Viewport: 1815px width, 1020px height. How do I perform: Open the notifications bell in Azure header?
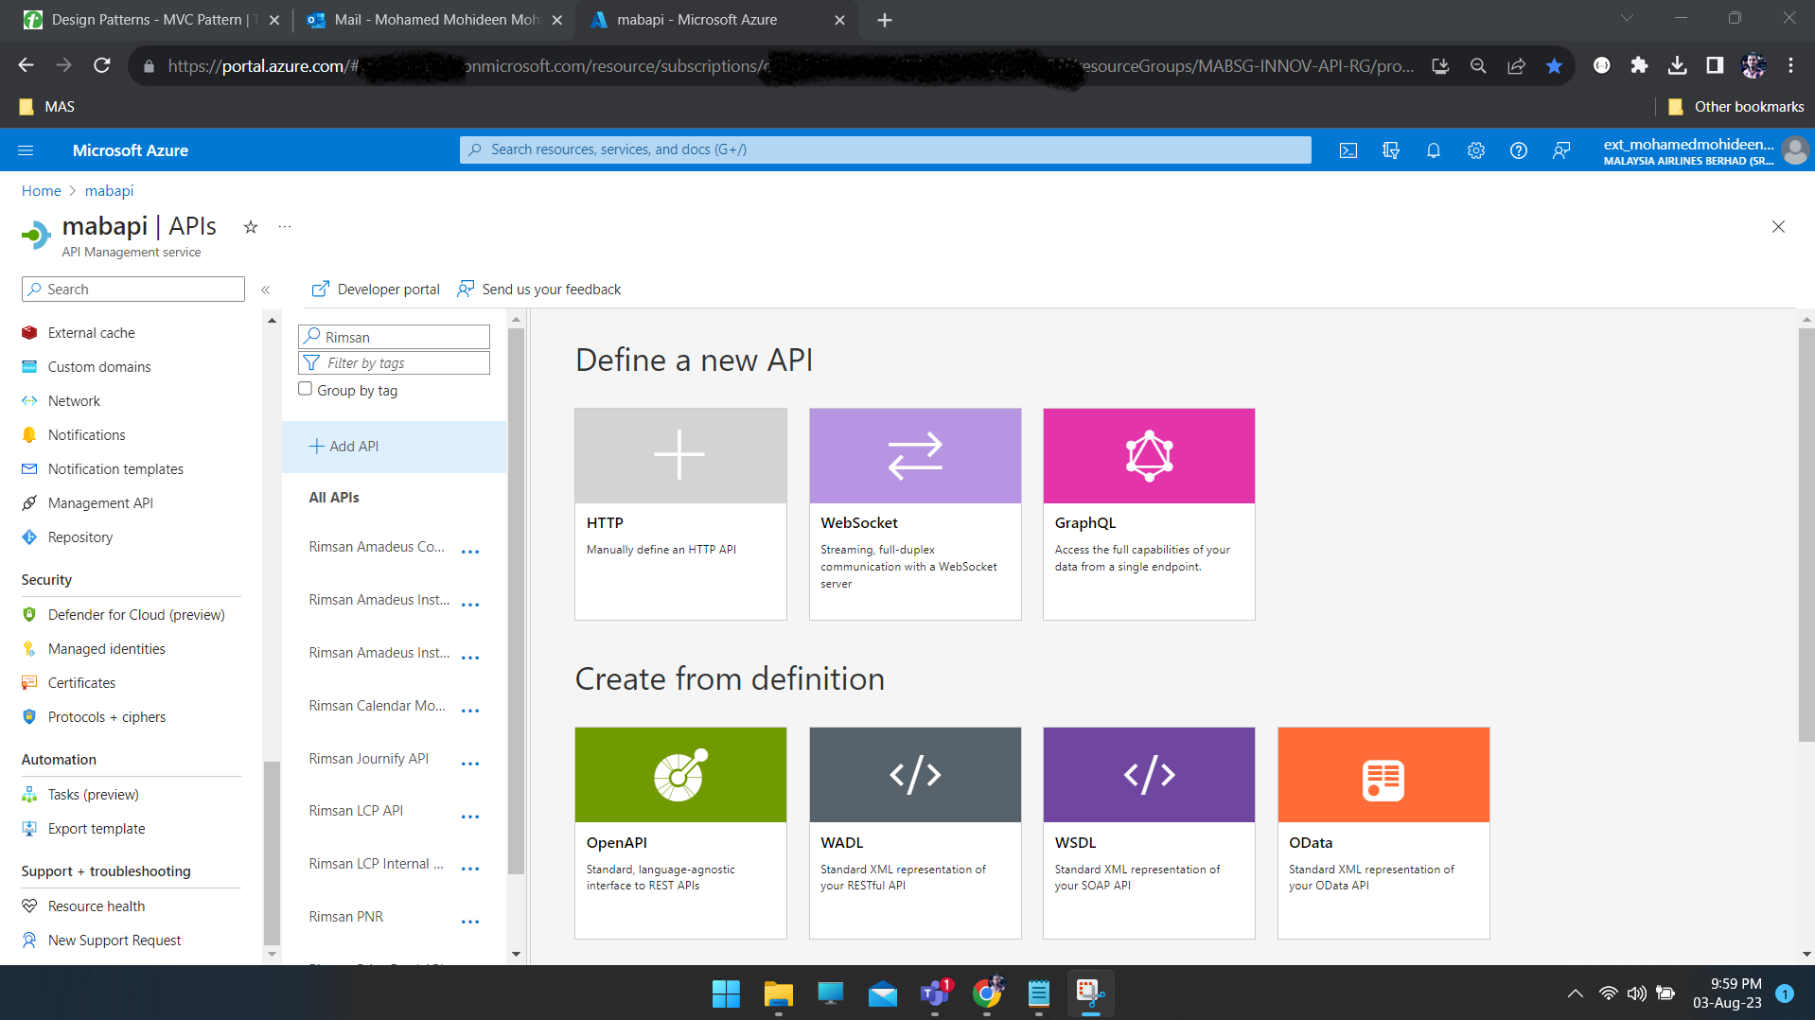pyautogui.click(x=1434, y=150)
